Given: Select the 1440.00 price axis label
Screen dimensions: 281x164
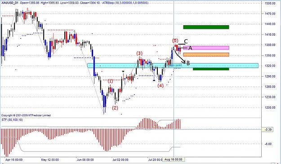Looking at the screenshot, I should click(x=270, y=24).
